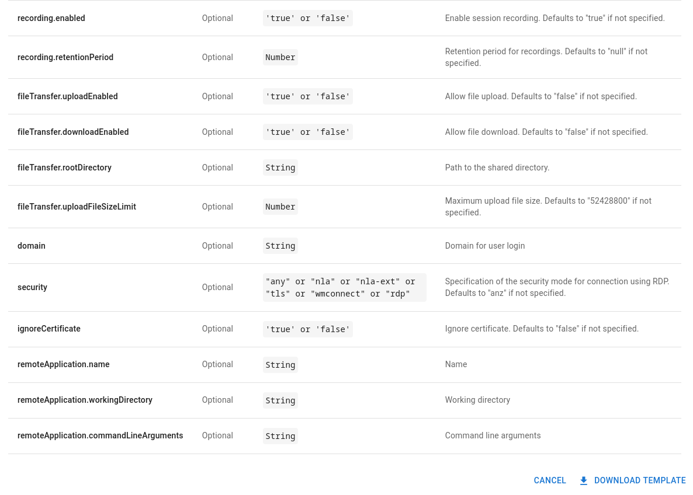Click the 'true' or 'false' chip for ignoreCertificate
Screen dimensions: 693x495
point(308,329)
